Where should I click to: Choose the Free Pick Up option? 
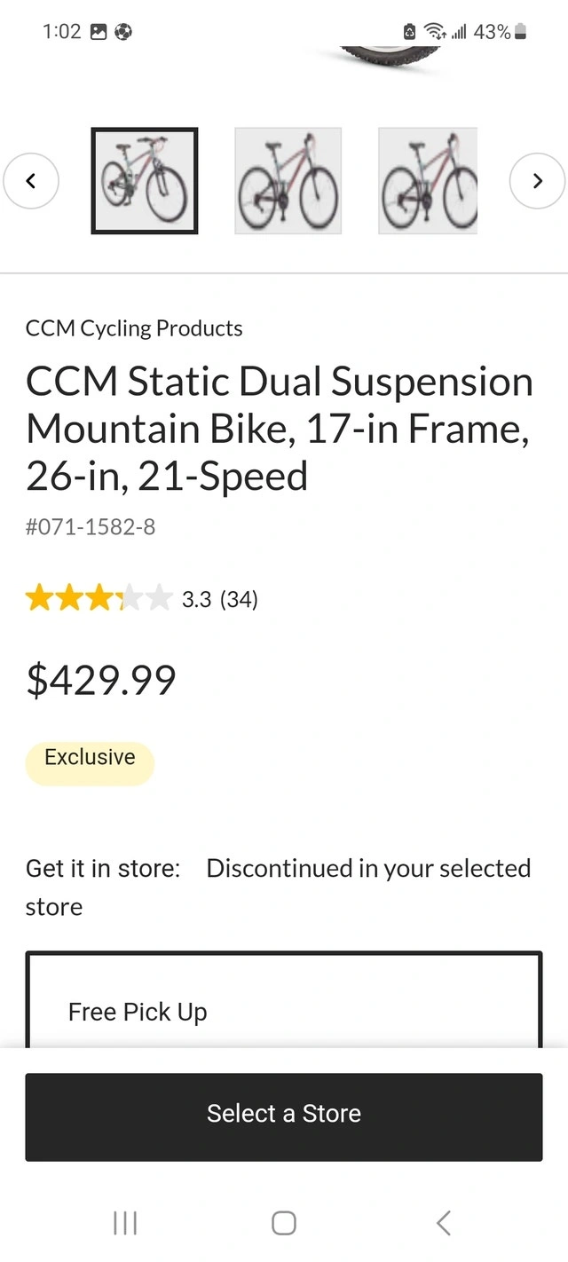click(x=138, y=1012)
